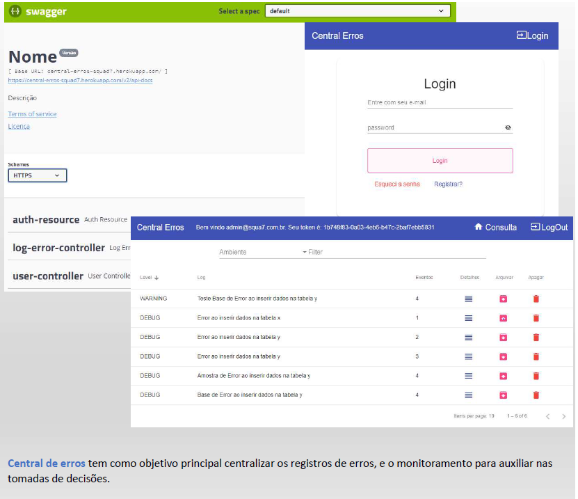Sort logs by the Level column arrow
The width and height of the screenshot is (578, 499).
(156, 278)
